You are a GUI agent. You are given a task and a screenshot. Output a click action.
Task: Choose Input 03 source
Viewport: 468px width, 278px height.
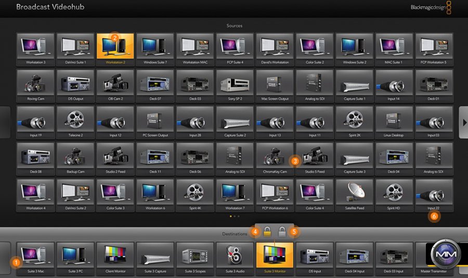[x=434, y=122]
